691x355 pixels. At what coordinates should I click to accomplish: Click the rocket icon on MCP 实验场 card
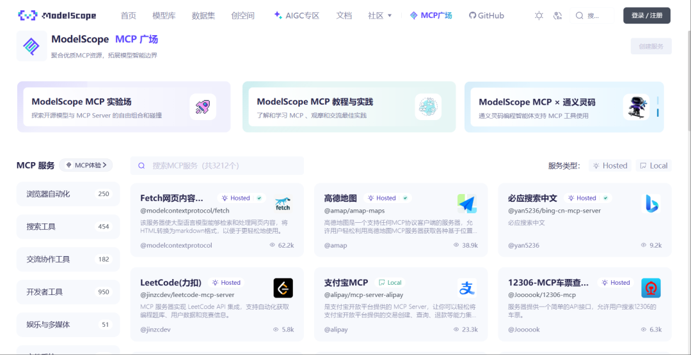[x=203, y=107]
